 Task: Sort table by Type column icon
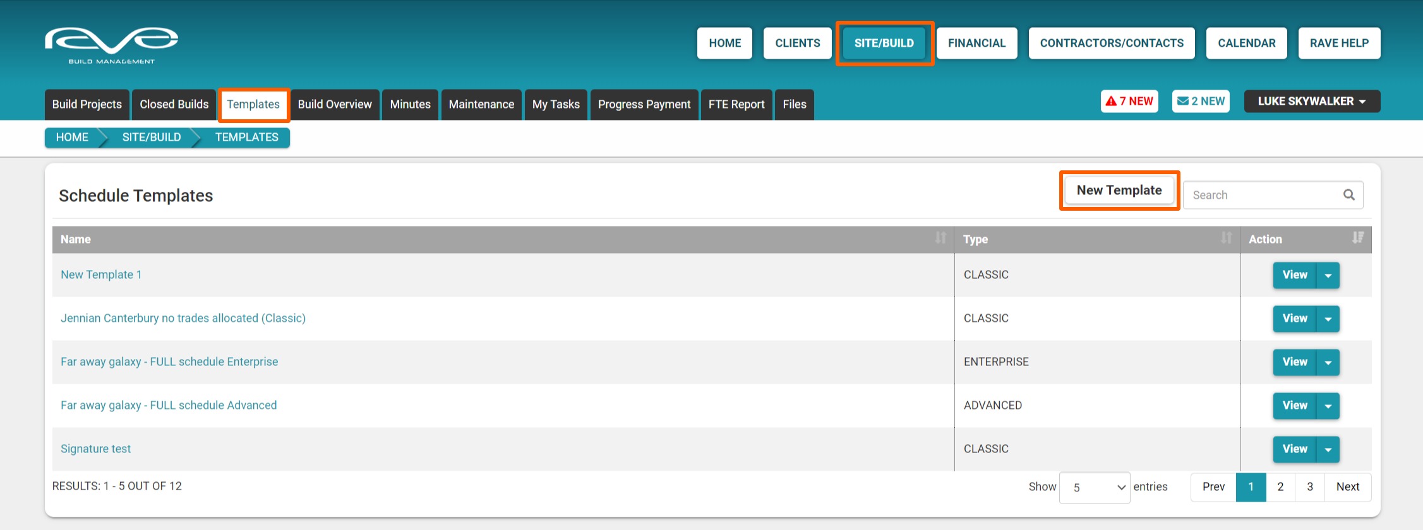[1226, 238]
